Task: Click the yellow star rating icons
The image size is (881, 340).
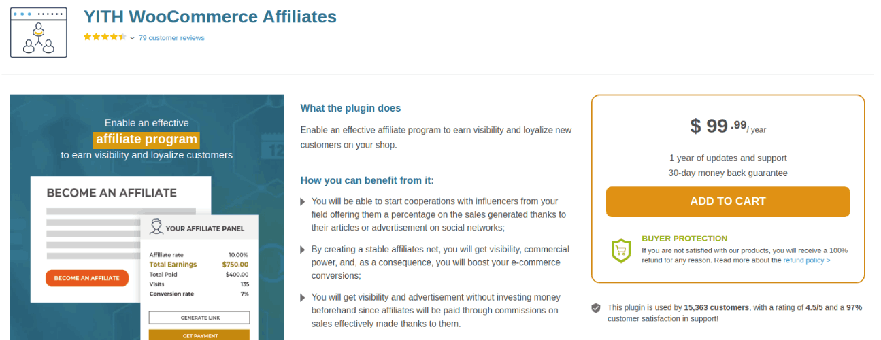Action: (105, 37)
